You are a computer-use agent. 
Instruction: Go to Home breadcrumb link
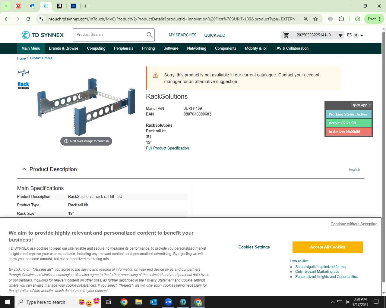pyautogui.click(x=21, y=58)
